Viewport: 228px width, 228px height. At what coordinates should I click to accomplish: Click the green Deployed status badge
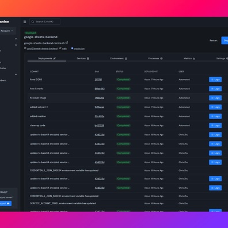pos(31,33)
